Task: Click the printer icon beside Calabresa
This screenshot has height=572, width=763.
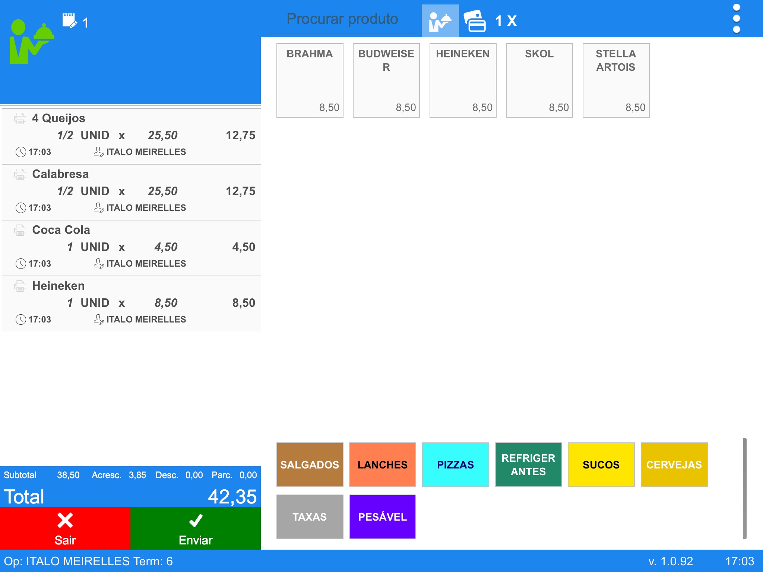Action: (20, 174)
